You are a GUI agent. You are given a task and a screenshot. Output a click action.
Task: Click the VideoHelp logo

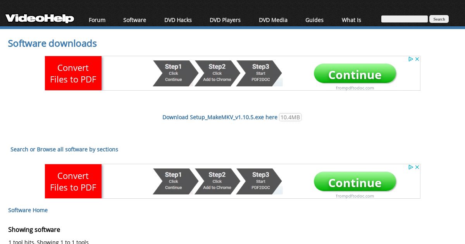(40, 19)
